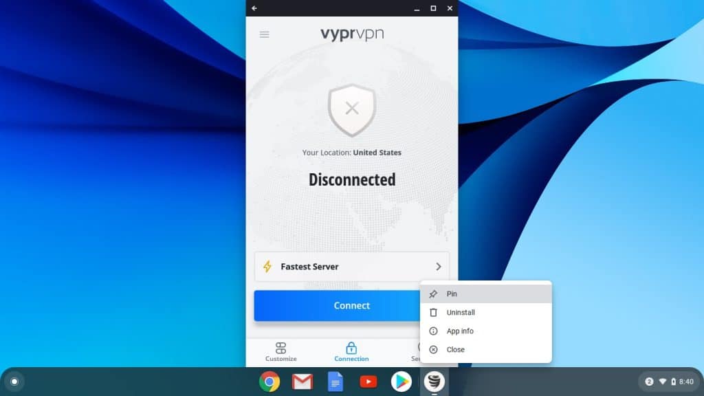Click the shield disconnected status icon
This screenshot has width=704, height=396.
352,109
